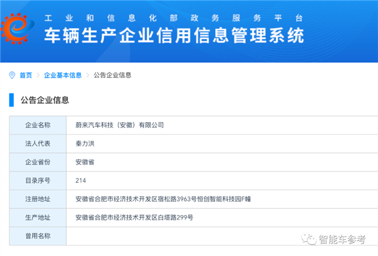
Task: Select company name 蔚来汽车科技（安徽）有限公司
Action: 120,125
